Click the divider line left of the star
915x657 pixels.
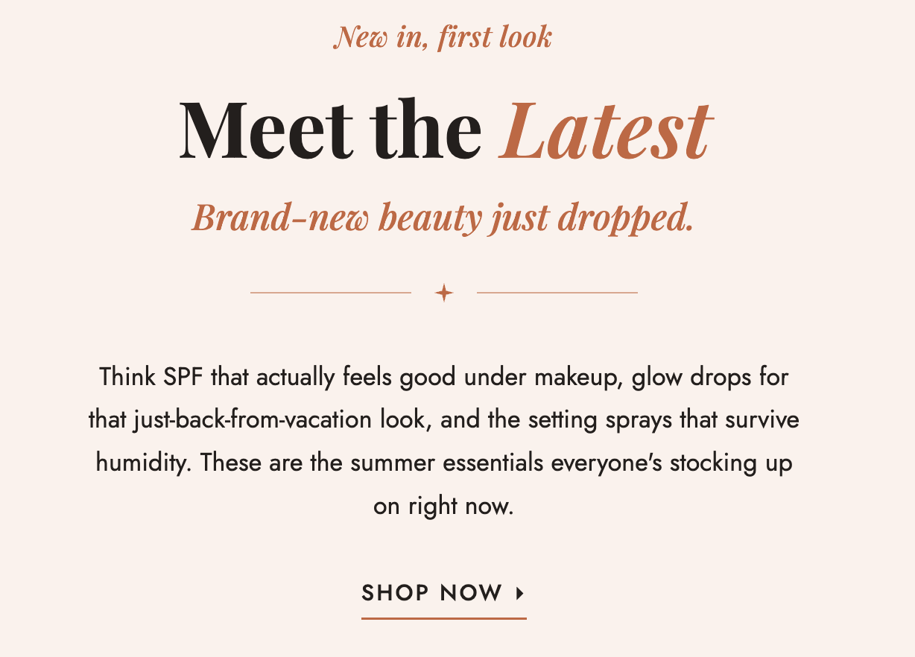coord(331,293)
